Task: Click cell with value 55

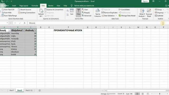Action: (x=31, y=49)
